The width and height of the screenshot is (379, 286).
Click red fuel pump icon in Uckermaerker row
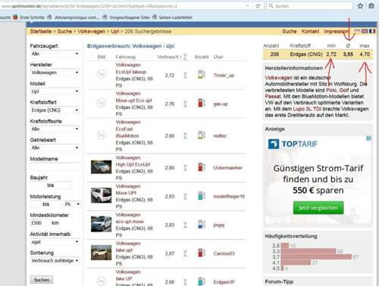pos(202,167)
